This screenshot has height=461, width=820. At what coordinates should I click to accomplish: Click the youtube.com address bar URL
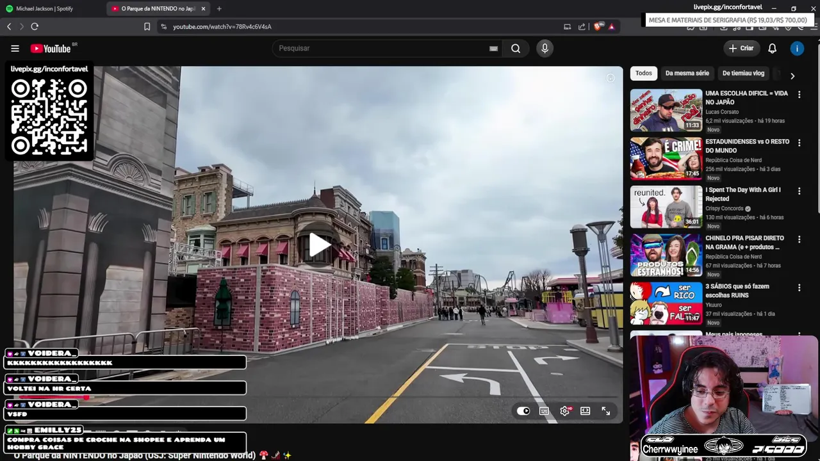click(222, 26)
